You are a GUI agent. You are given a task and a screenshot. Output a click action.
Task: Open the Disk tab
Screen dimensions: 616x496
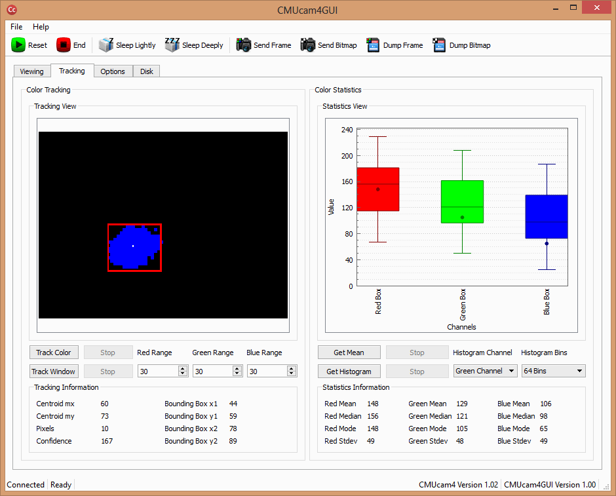tap(147, 71)
